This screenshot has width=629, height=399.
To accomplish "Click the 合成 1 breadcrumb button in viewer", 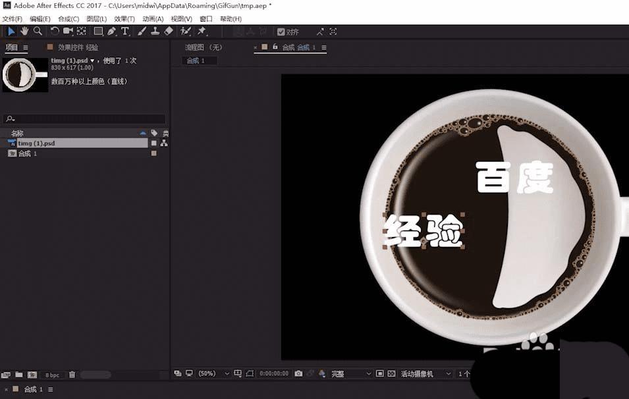I will [200, 61].
